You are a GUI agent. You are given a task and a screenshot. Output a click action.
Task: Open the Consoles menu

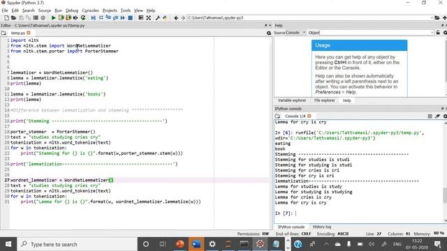(90, 10)
